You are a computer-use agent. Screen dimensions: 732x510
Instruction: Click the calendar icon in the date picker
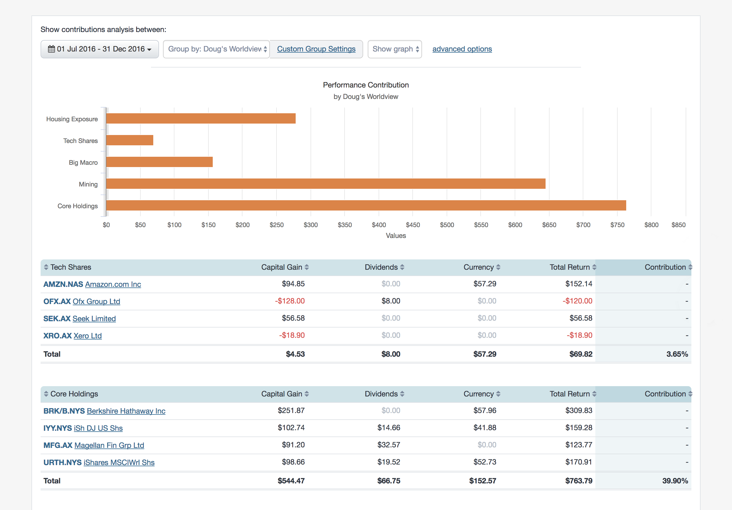[x=52, y=49]
